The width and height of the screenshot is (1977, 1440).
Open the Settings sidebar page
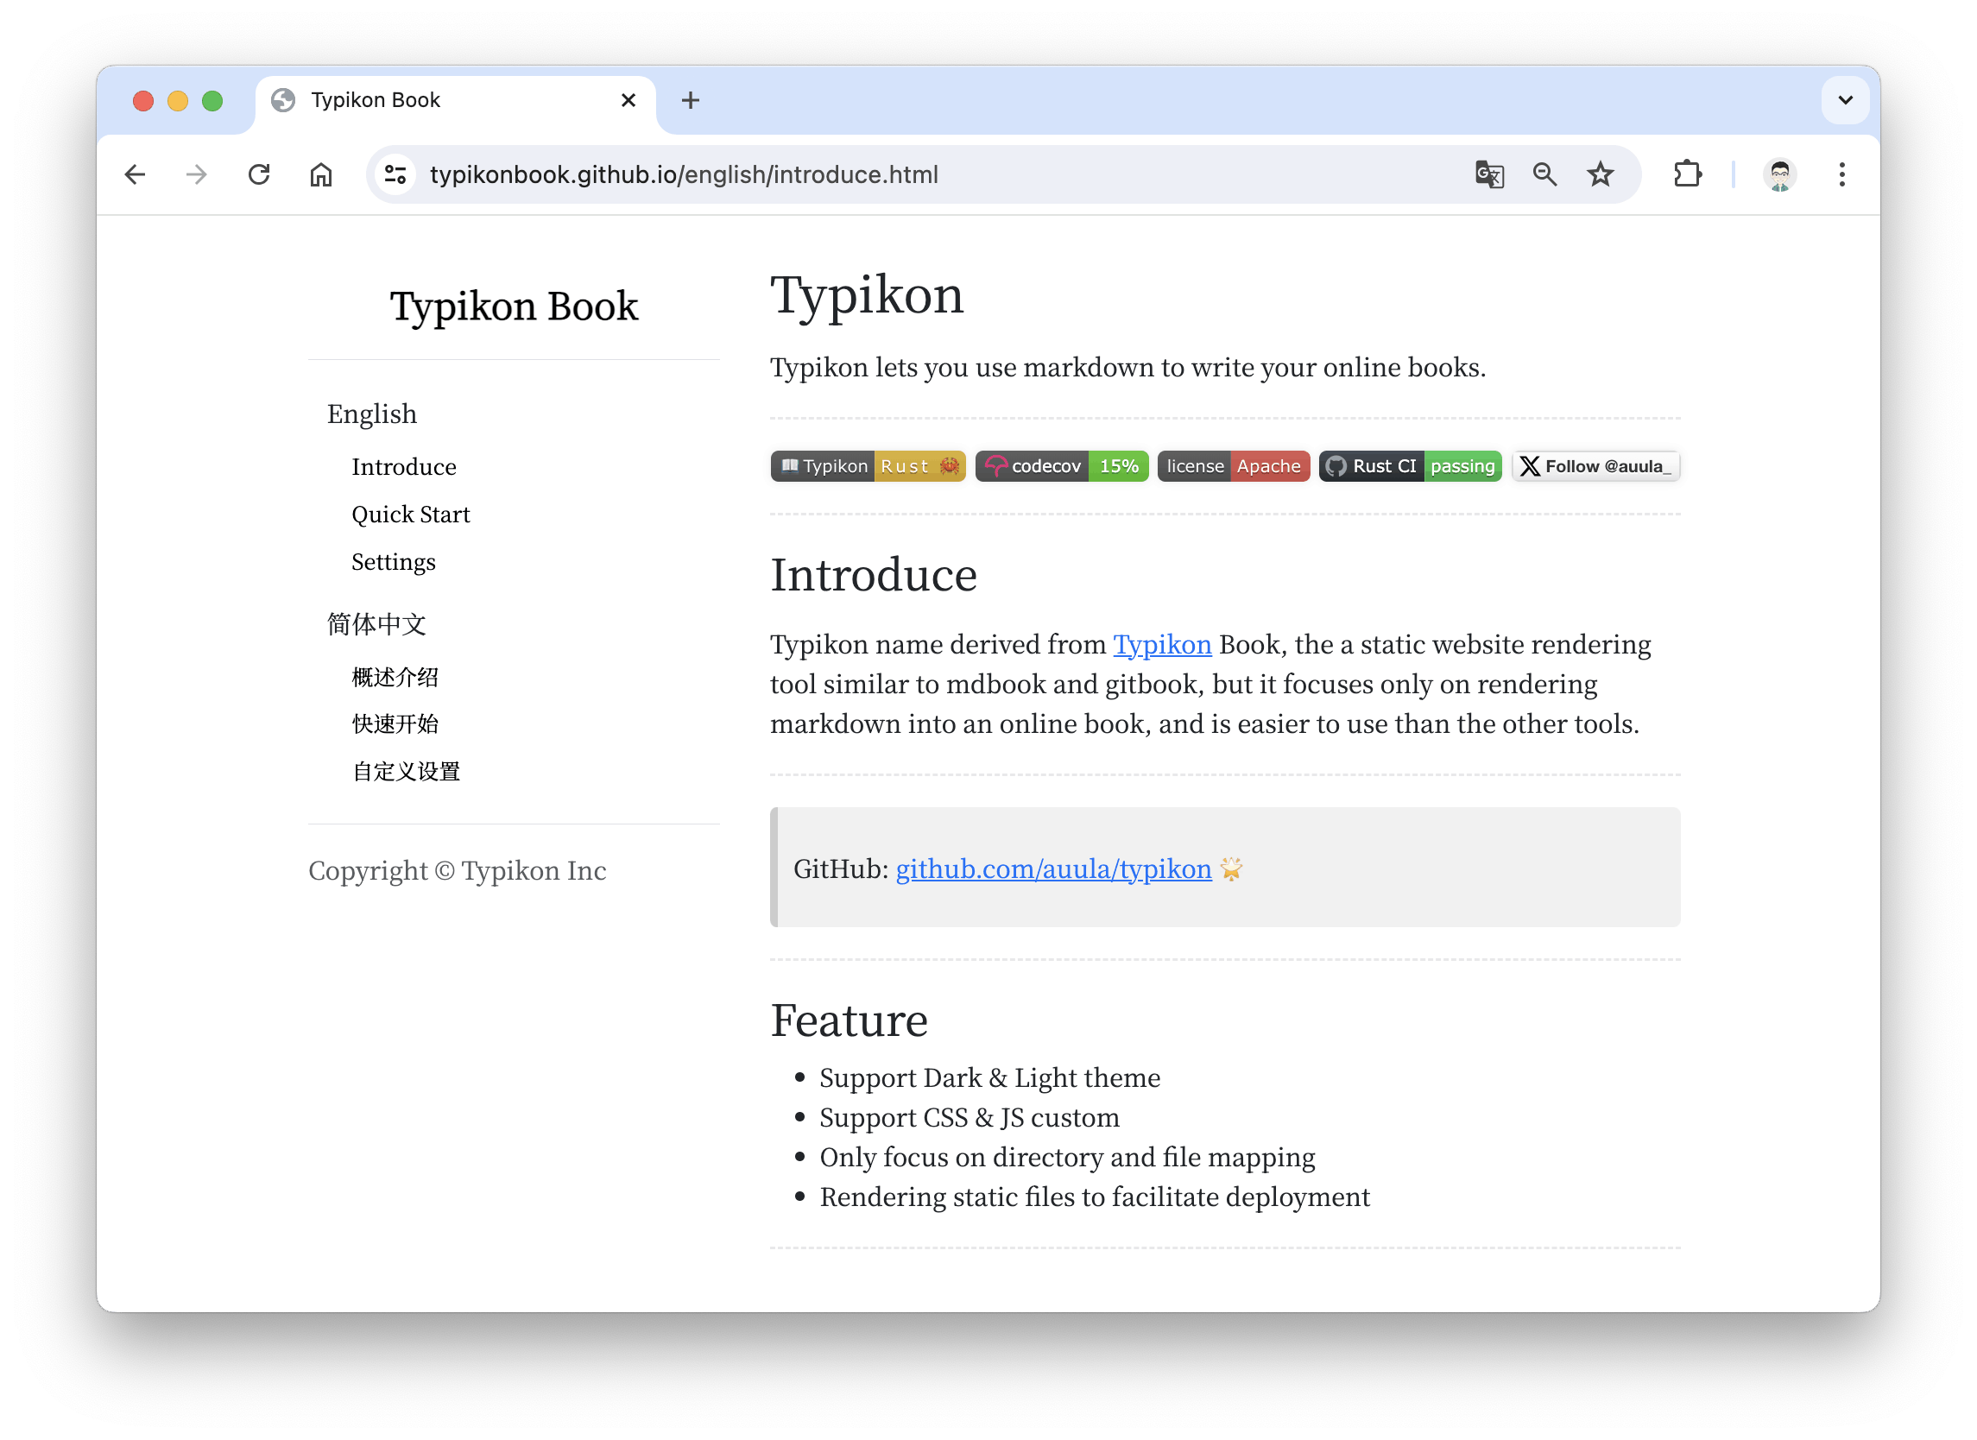pos(393,562)
